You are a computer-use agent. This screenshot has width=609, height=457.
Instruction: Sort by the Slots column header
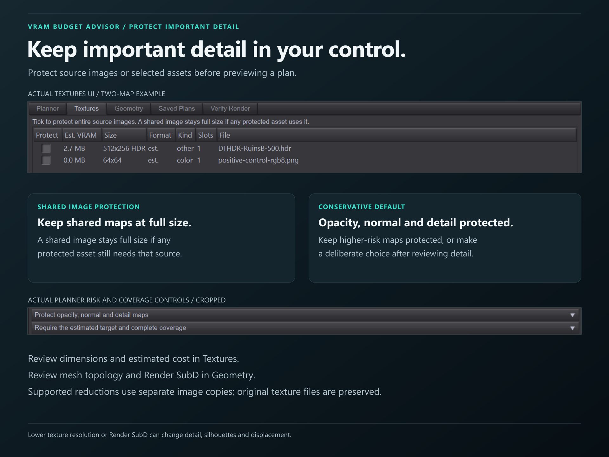tap(206, 135)
